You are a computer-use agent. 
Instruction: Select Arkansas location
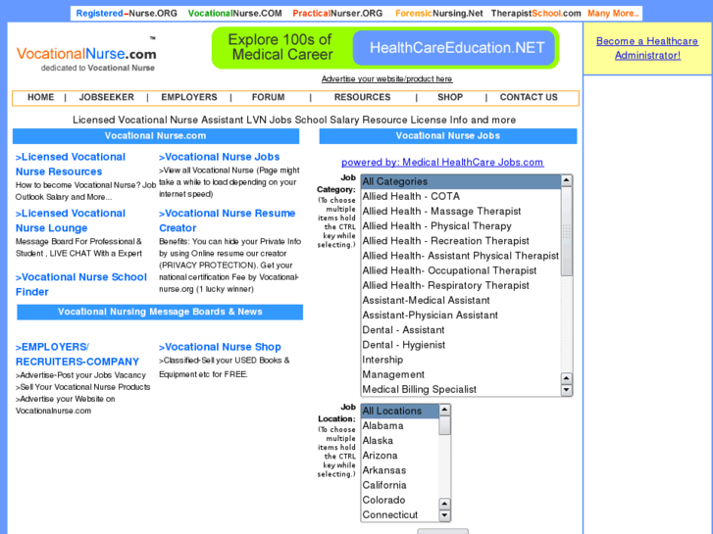(x=400, y=470)
